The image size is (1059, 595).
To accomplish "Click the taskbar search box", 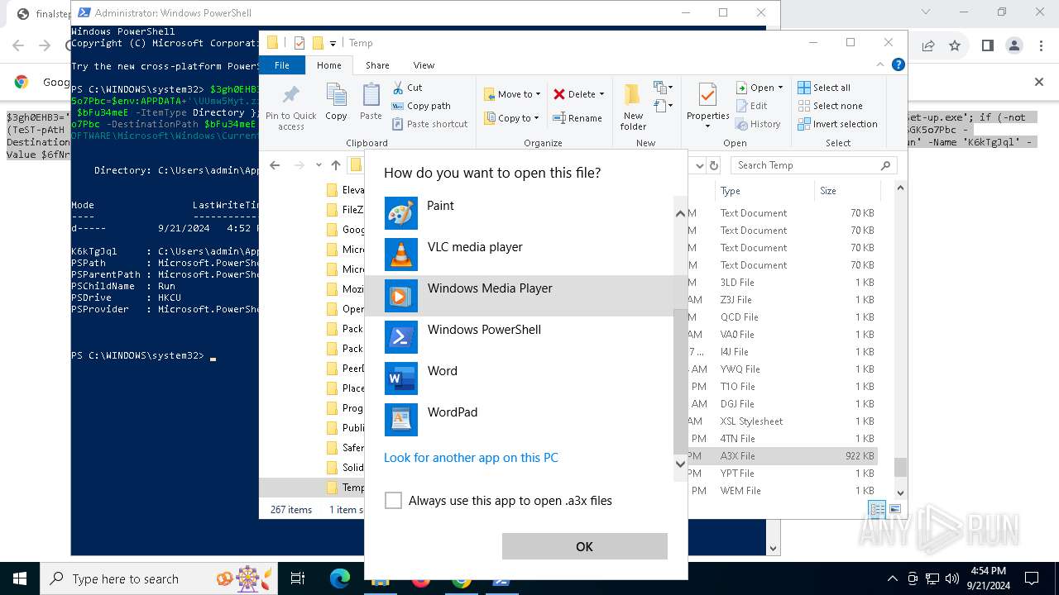I will (x=161, y=578).
